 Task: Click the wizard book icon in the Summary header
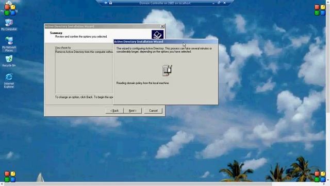(157, 35)
